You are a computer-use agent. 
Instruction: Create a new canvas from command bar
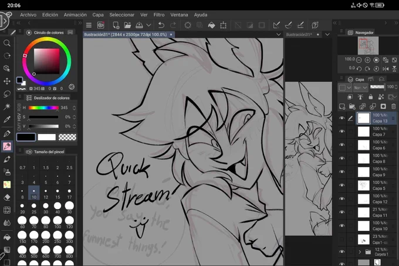tap(116, 25)
